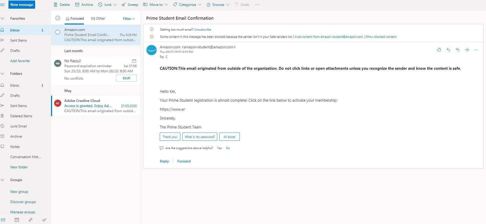Create a New group
Screen dimensions: 486x224
click(x=19, y=192)
